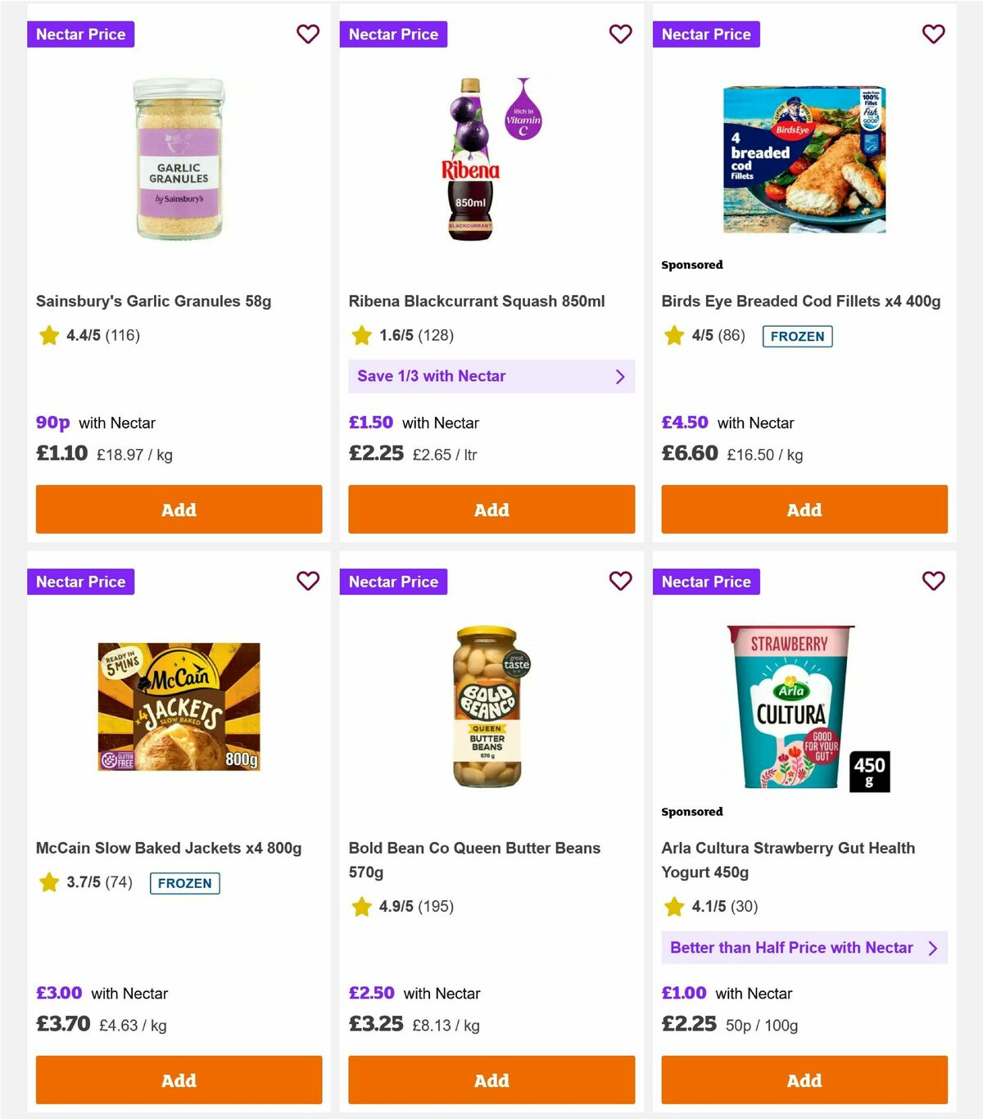This screenshot has width=983, height=1119.
Task: Click the Nectar Price badge on Garlic Granules
Action: [81, 34]
